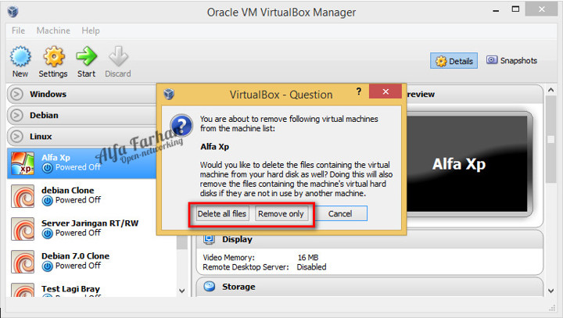Click details pane scroll up arrow
563x318 pixels.
coord(550,90)
